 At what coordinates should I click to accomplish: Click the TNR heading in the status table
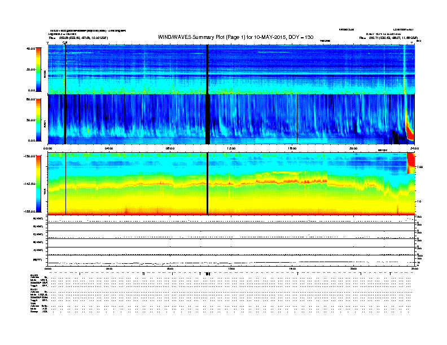[x=33, y=303]
